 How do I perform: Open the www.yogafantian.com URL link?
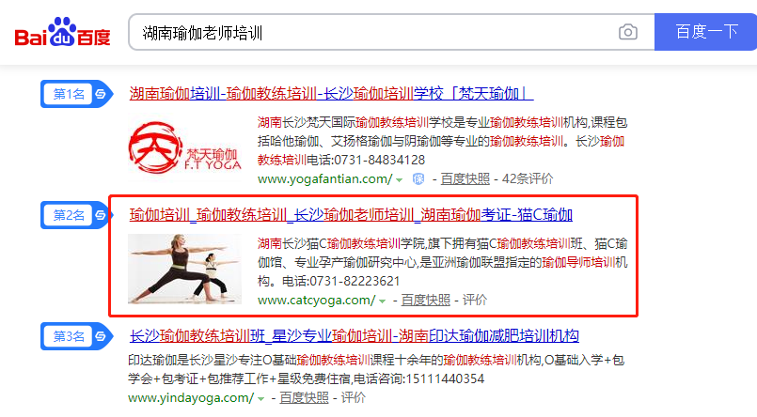click(325, 178)
